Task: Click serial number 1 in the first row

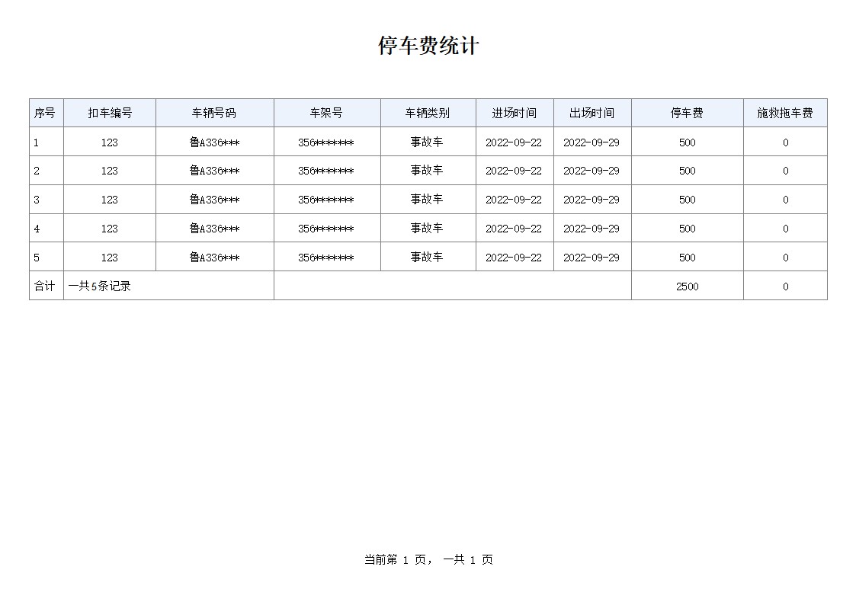Action: 37,143
